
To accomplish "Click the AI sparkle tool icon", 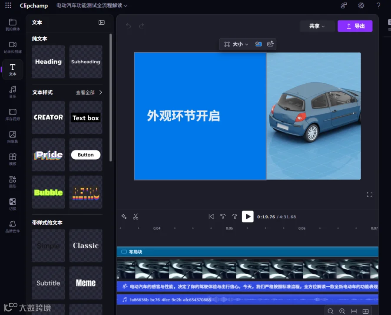I will [x=124, y=217].
